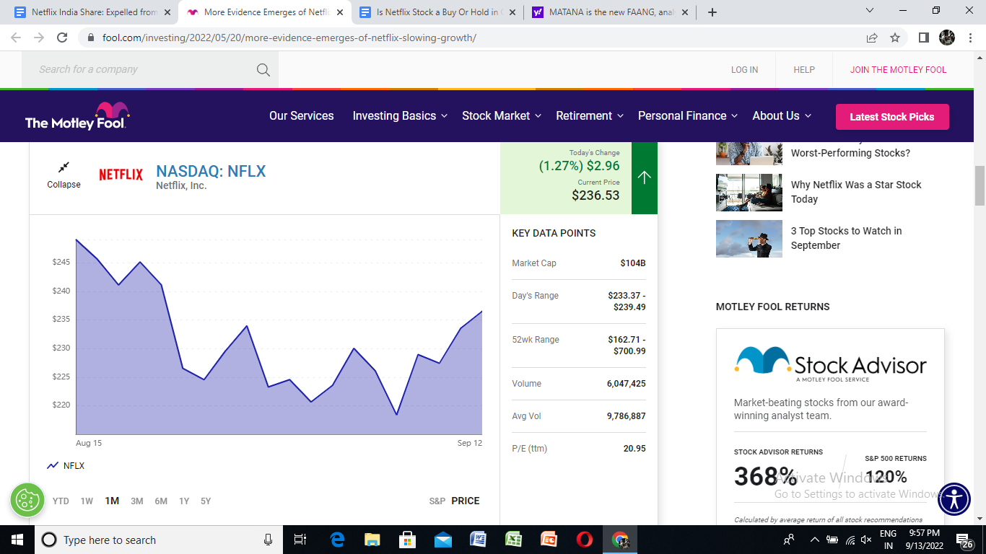
Task: Open Microsoft Edge from the taskbar
Action: click(x=337, y=540)
